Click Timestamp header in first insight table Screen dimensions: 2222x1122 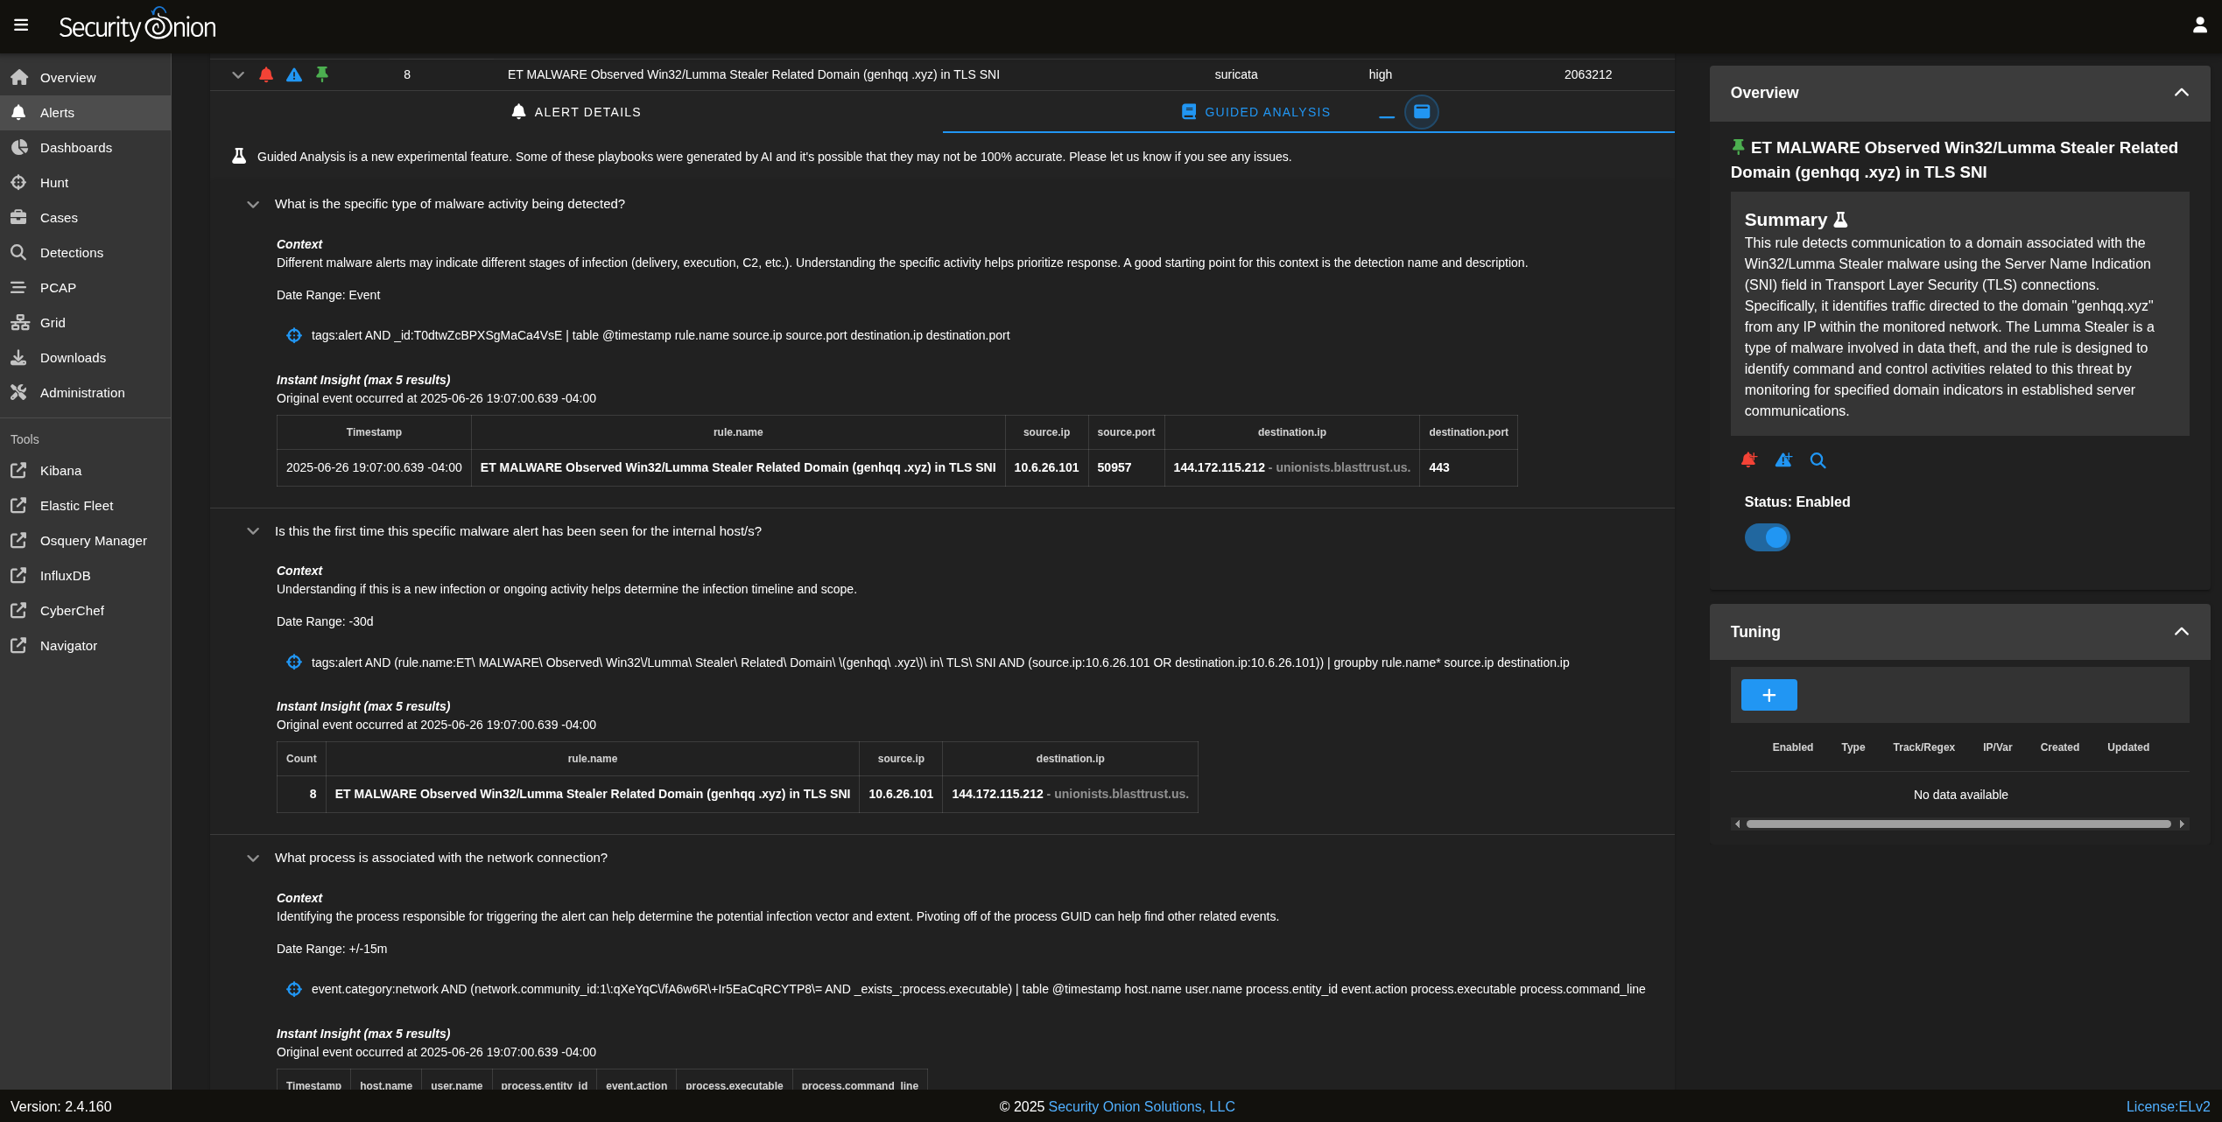tap(374, 432)
